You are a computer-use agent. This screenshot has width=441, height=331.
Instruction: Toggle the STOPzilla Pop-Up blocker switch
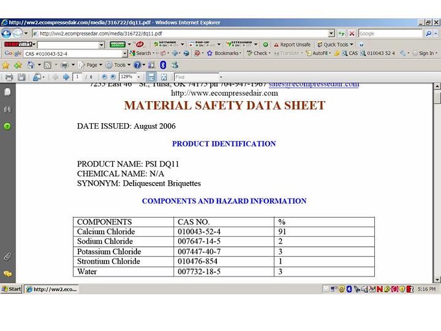(203, 44)
